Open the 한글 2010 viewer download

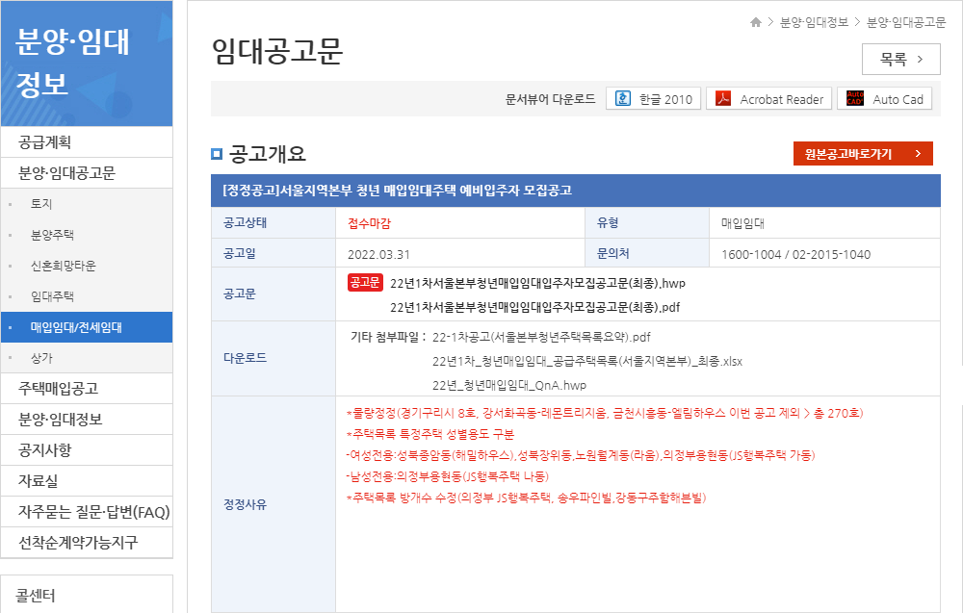click(654, 97)
